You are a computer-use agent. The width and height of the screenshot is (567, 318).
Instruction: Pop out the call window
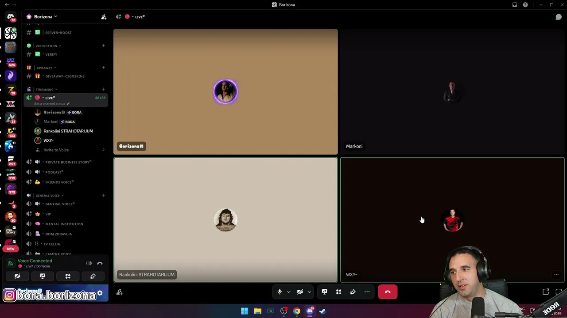click(546, 292)
